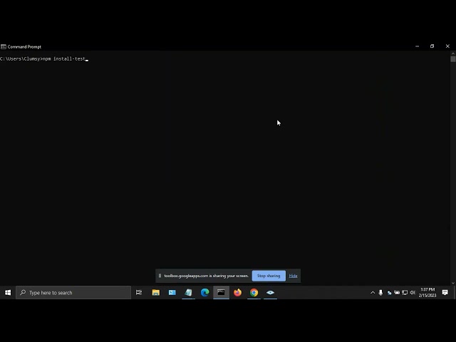Screen dimensions: 456x342
Task: Close the Command Prompt window
Action: tap(447, 46)
